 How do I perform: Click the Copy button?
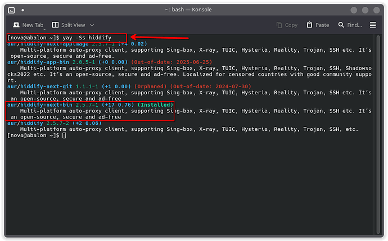point(287,25)
